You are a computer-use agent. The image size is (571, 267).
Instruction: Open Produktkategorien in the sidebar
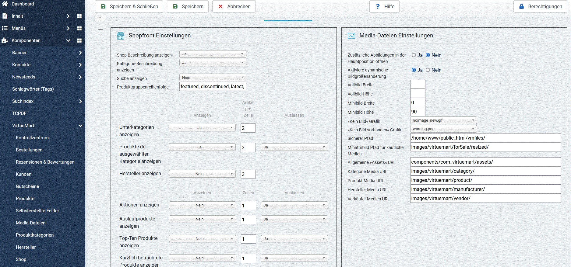coord(35,235)
